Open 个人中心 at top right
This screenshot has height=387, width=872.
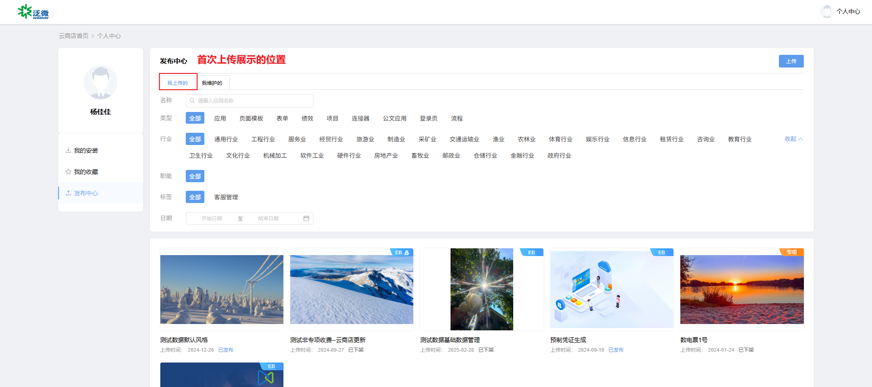848,11
